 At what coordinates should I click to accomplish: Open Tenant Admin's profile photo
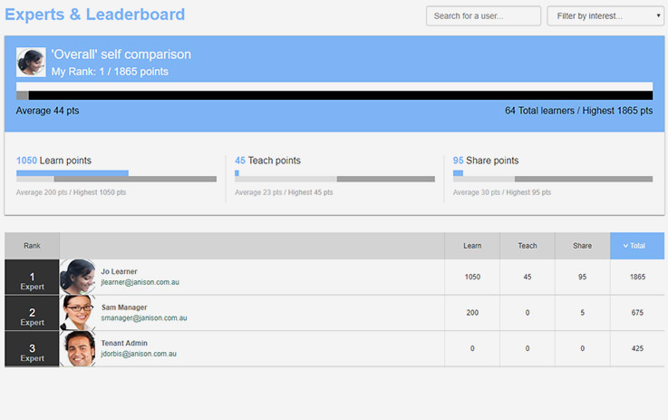(78, 348)
